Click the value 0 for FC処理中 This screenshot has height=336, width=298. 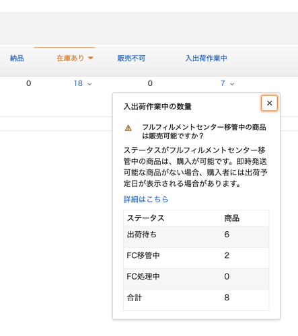click(227, 276)
